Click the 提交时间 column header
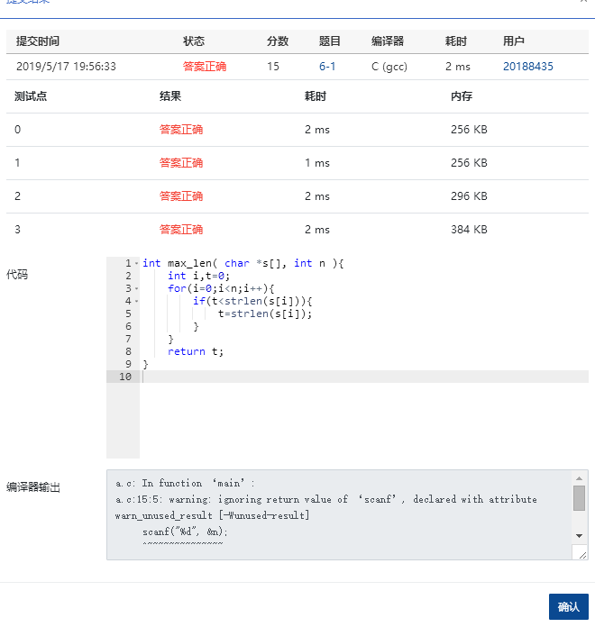Image resolution: width=595 pixels, height=627 pixels. pos(38,41)
